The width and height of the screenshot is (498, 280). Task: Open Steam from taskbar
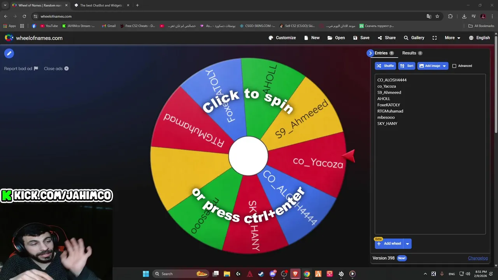point(261,274)
